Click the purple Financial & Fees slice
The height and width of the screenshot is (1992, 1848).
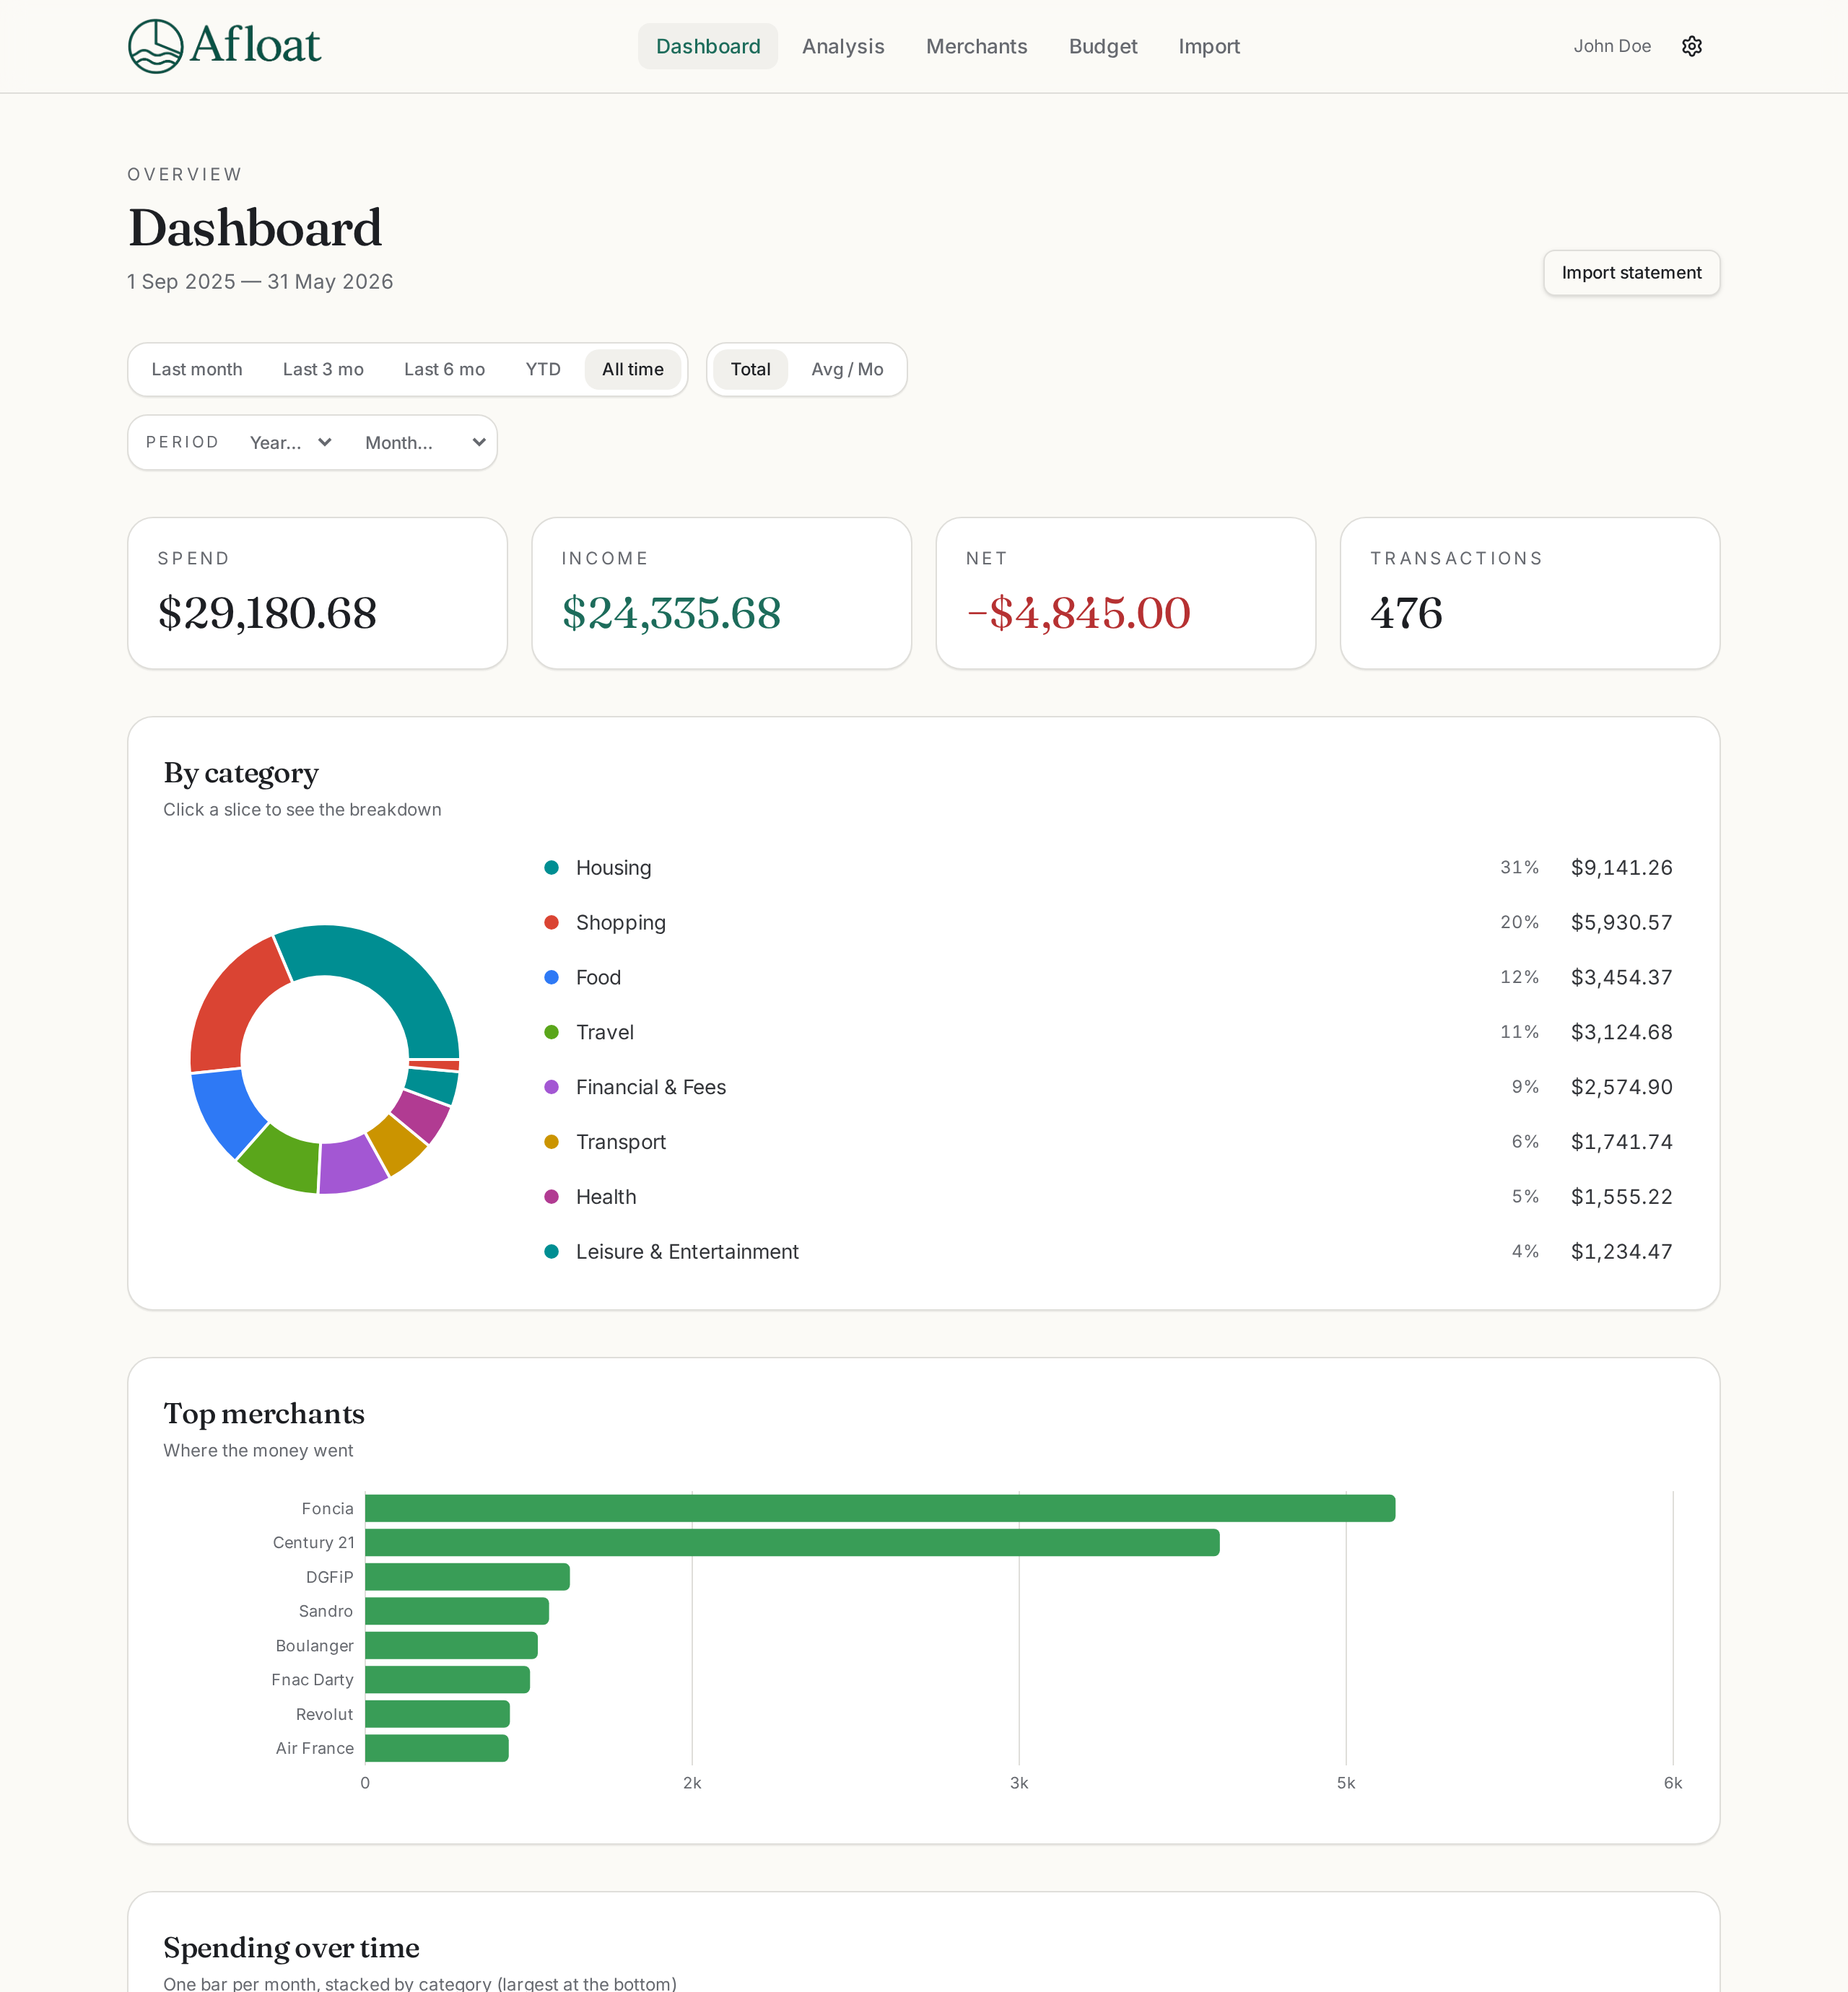(351, 1166)
